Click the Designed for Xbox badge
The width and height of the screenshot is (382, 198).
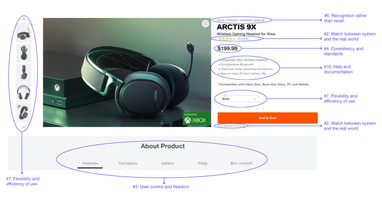point(196,119)
